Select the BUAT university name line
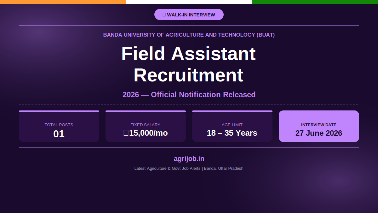This screenshot has width=378, height=213. click(x=189, y=35)
